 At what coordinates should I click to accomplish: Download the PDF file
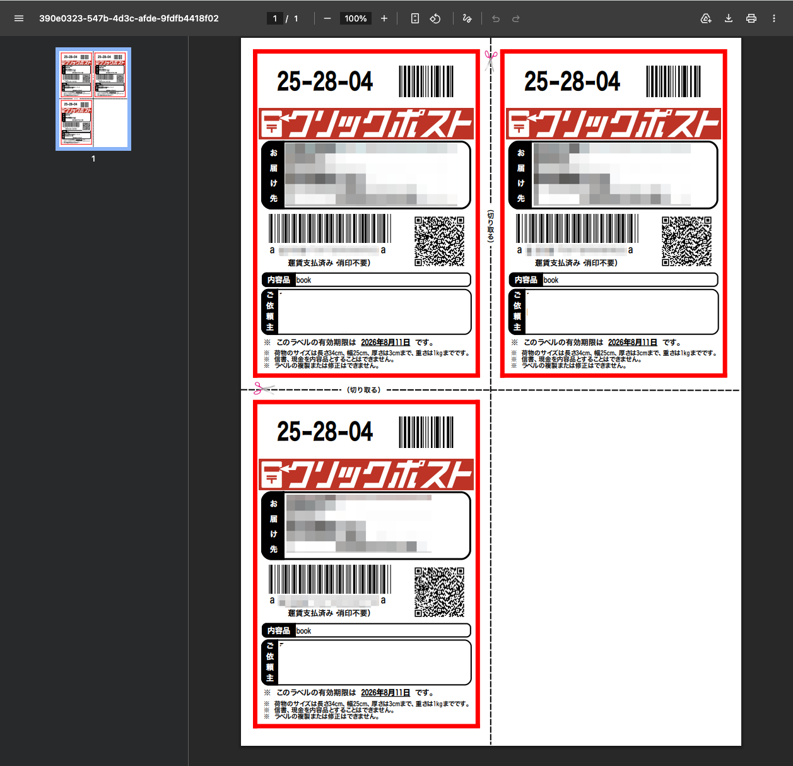point(729,18)
